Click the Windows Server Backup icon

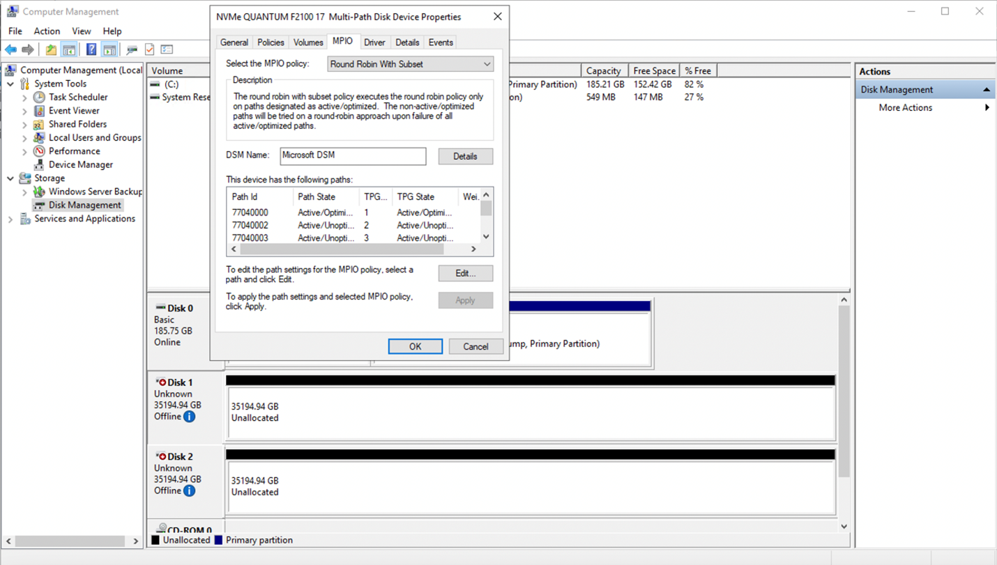39,192
